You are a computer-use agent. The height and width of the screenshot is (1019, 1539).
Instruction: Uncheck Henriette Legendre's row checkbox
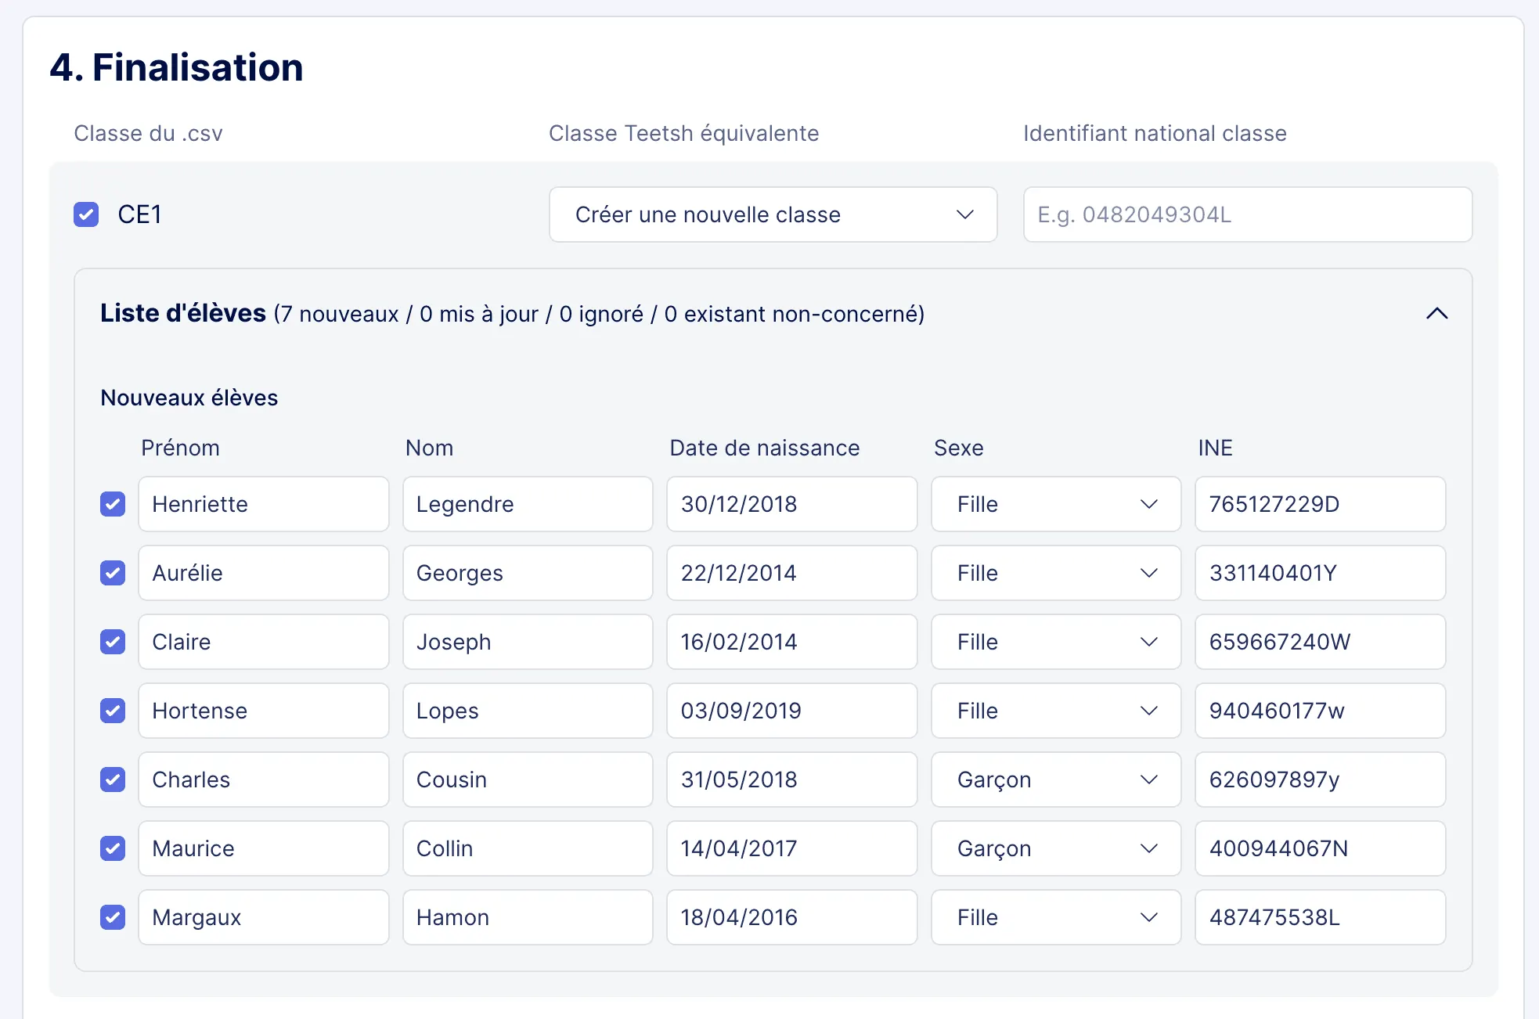[x=113, y=504]
